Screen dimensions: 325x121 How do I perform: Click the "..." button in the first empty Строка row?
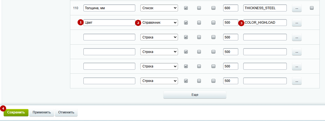click(x=297, y=37)
